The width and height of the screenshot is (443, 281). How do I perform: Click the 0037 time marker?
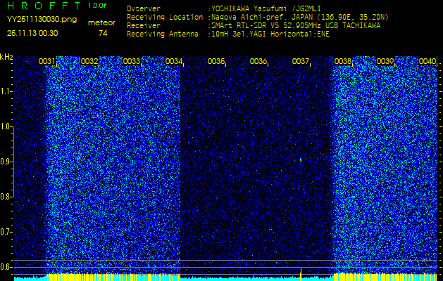[300, 61]
